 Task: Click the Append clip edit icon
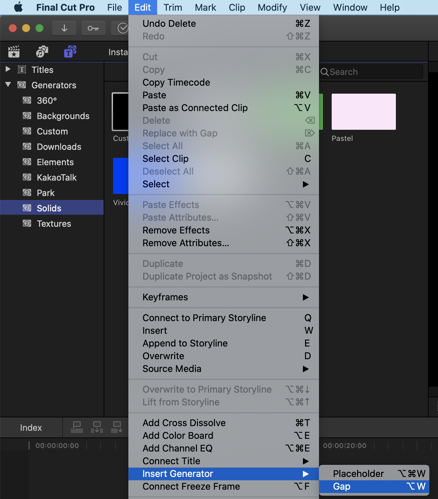coord(117,427)
